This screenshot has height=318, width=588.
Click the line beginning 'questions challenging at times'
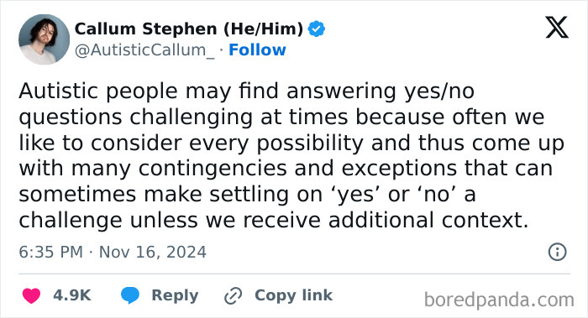click(281, 117)
